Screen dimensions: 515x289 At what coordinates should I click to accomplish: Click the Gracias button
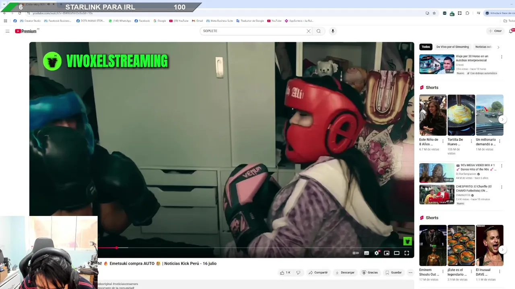[370, 273]
